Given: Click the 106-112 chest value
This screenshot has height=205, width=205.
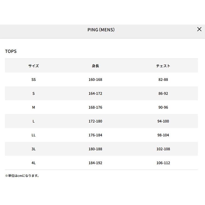Looking at the screenshot, I should point(163,163).
